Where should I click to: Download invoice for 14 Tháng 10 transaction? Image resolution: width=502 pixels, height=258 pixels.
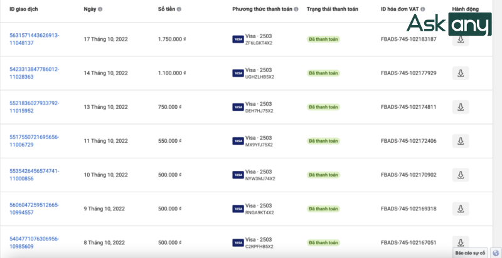click(x=460, y=73)
